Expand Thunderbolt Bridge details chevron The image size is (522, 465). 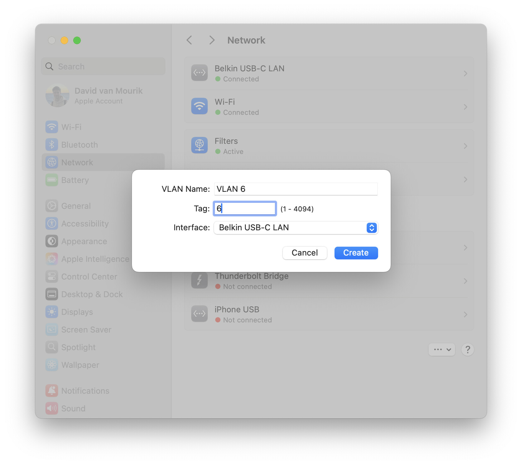(465, 281)
